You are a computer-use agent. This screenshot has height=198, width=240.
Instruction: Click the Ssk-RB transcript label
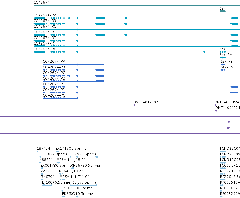click(226, 49)
